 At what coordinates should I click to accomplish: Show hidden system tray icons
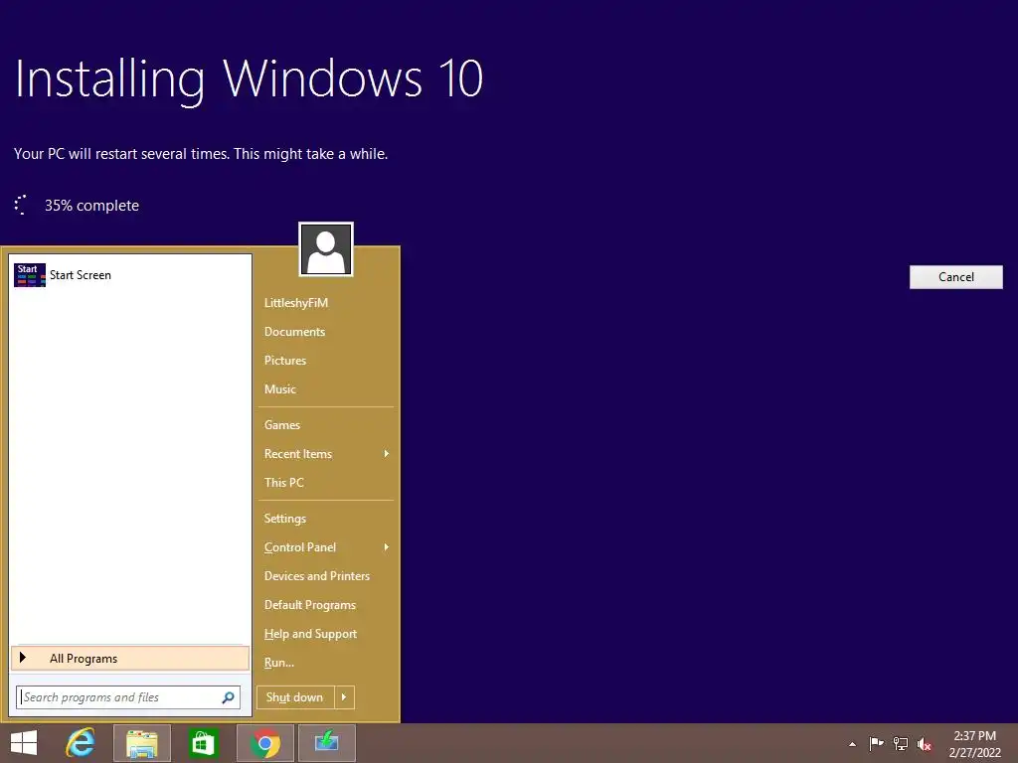click(x=852, y=744)
